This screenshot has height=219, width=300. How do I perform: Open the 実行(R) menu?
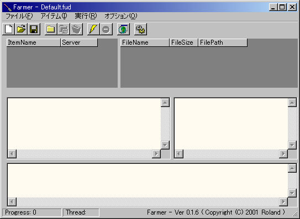click(x=86, y=16)
